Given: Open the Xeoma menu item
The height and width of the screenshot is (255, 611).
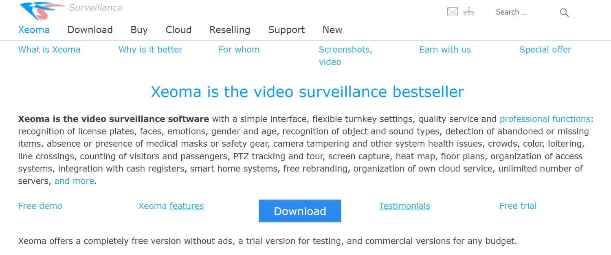Looking at the screenshot, I should pyautogui.click(x=34, y=30).
